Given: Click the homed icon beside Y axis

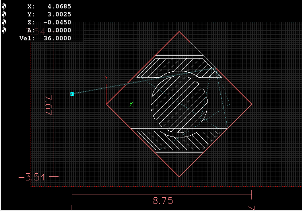Looking at the screenshot, I should (x=4, y=14).
